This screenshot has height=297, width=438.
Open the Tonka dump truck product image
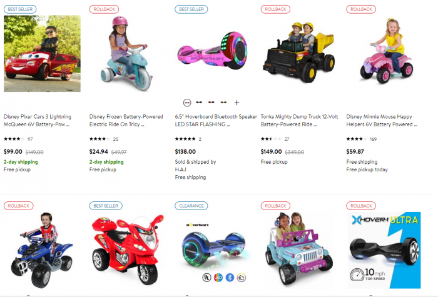299,53
